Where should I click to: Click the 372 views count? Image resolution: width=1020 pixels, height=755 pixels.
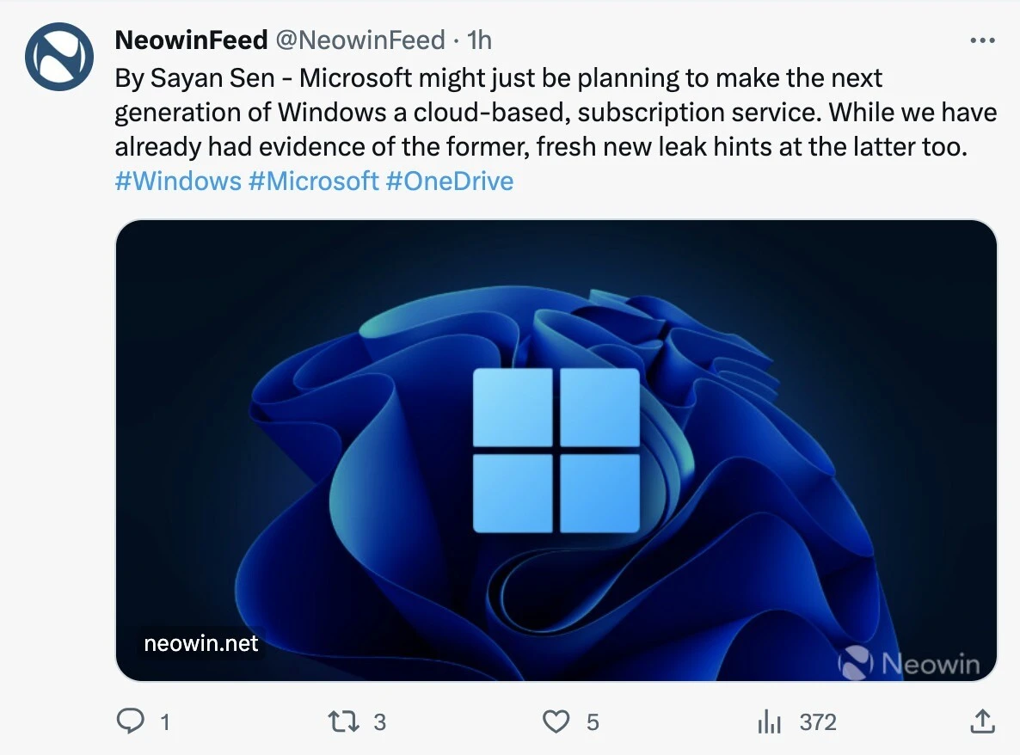pos(817,722)
